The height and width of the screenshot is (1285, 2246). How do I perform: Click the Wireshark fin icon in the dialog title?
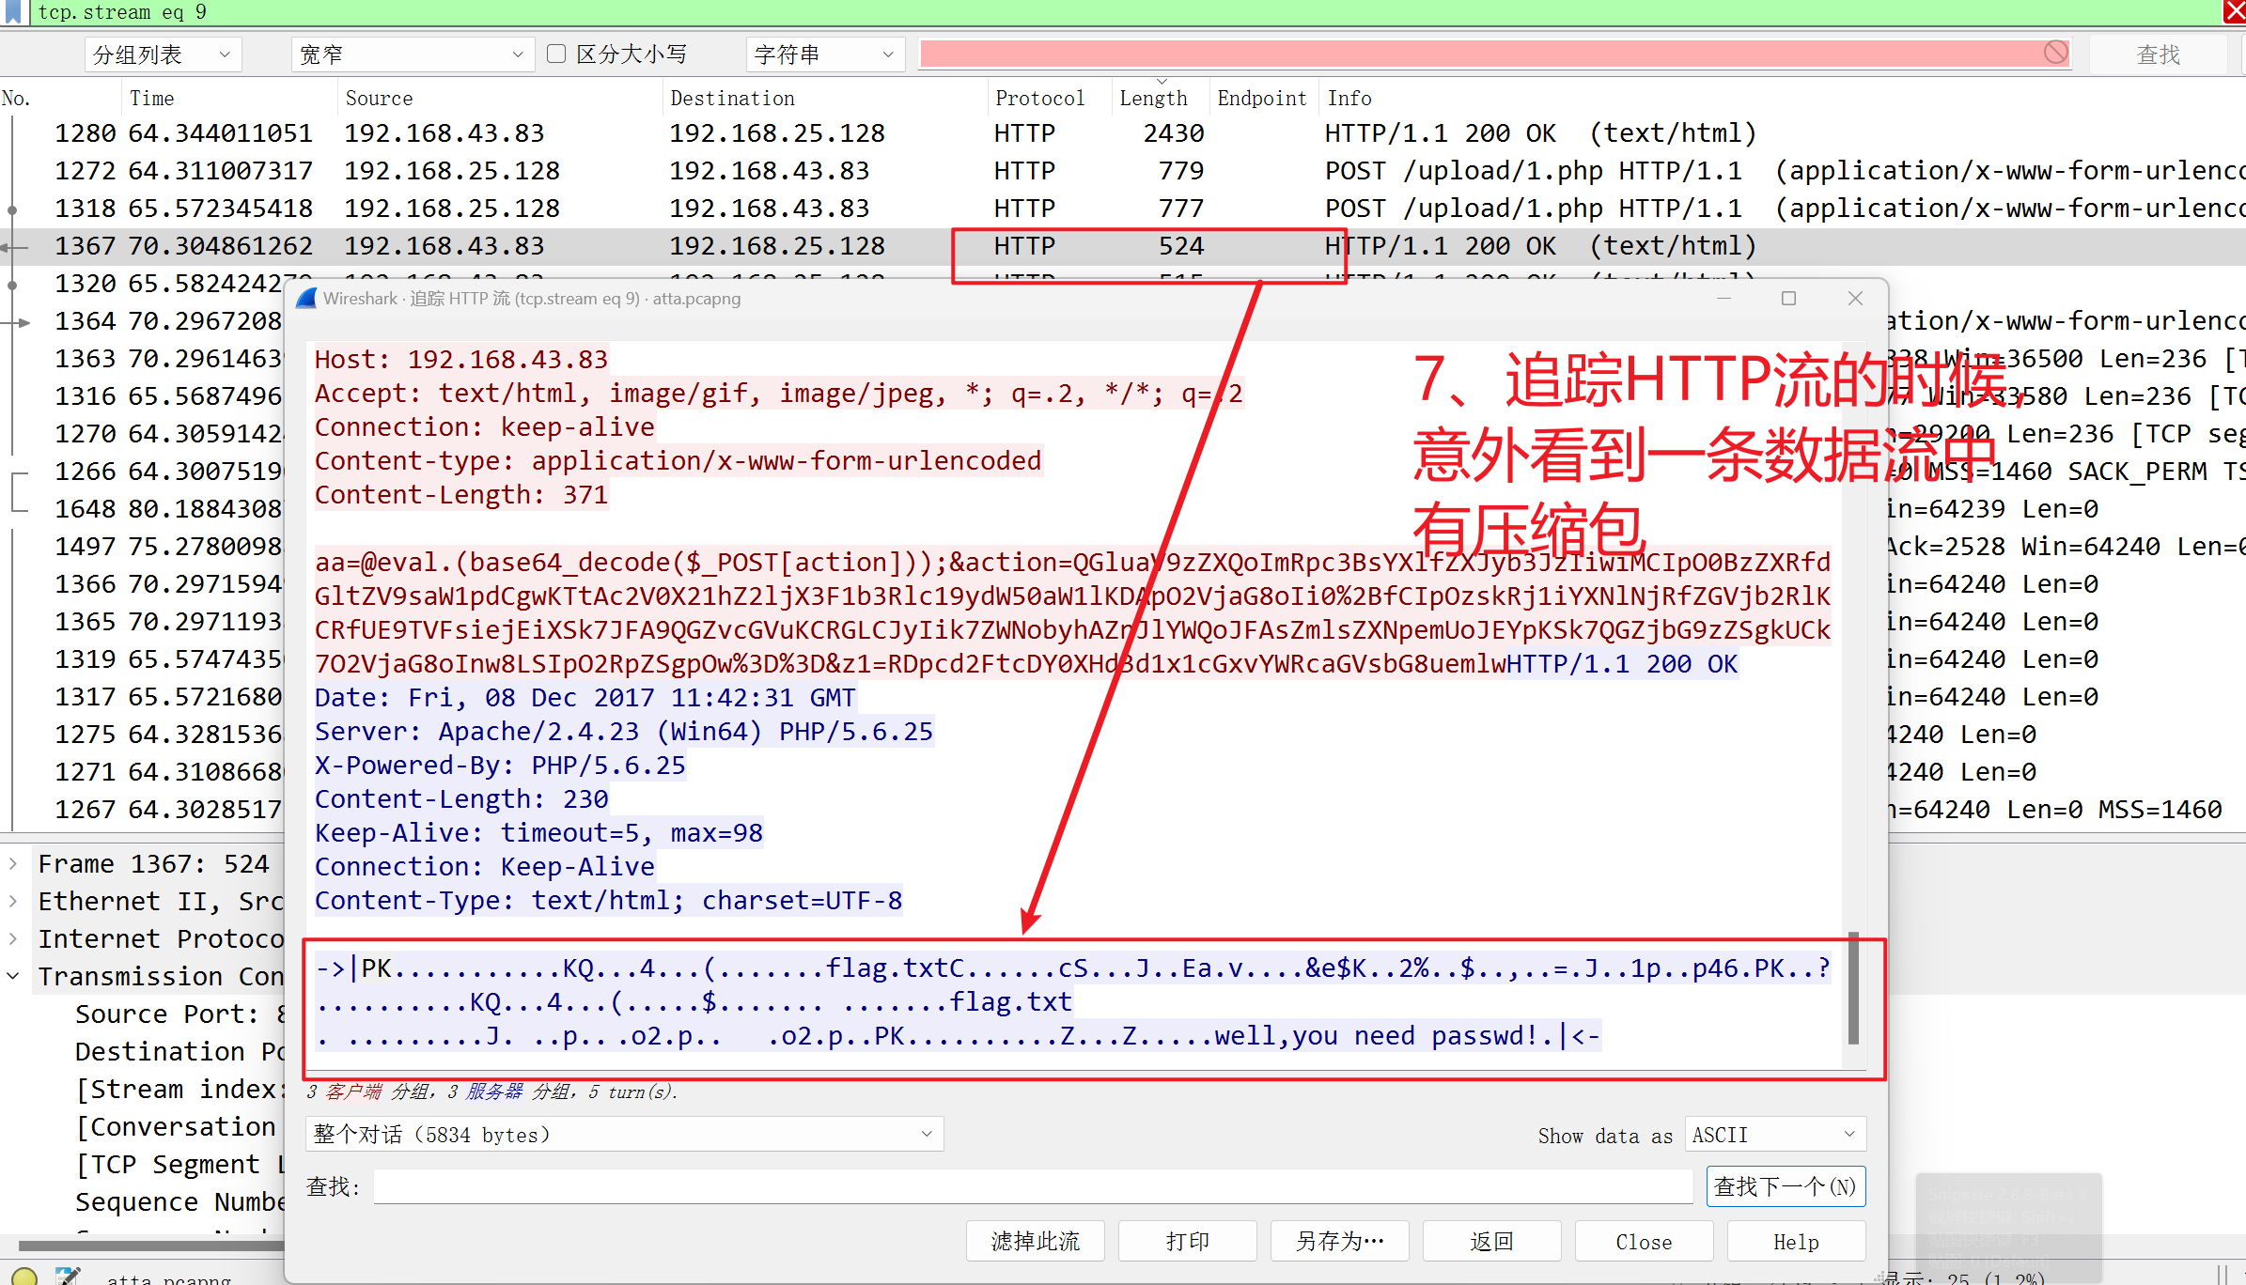coord(306,299)
